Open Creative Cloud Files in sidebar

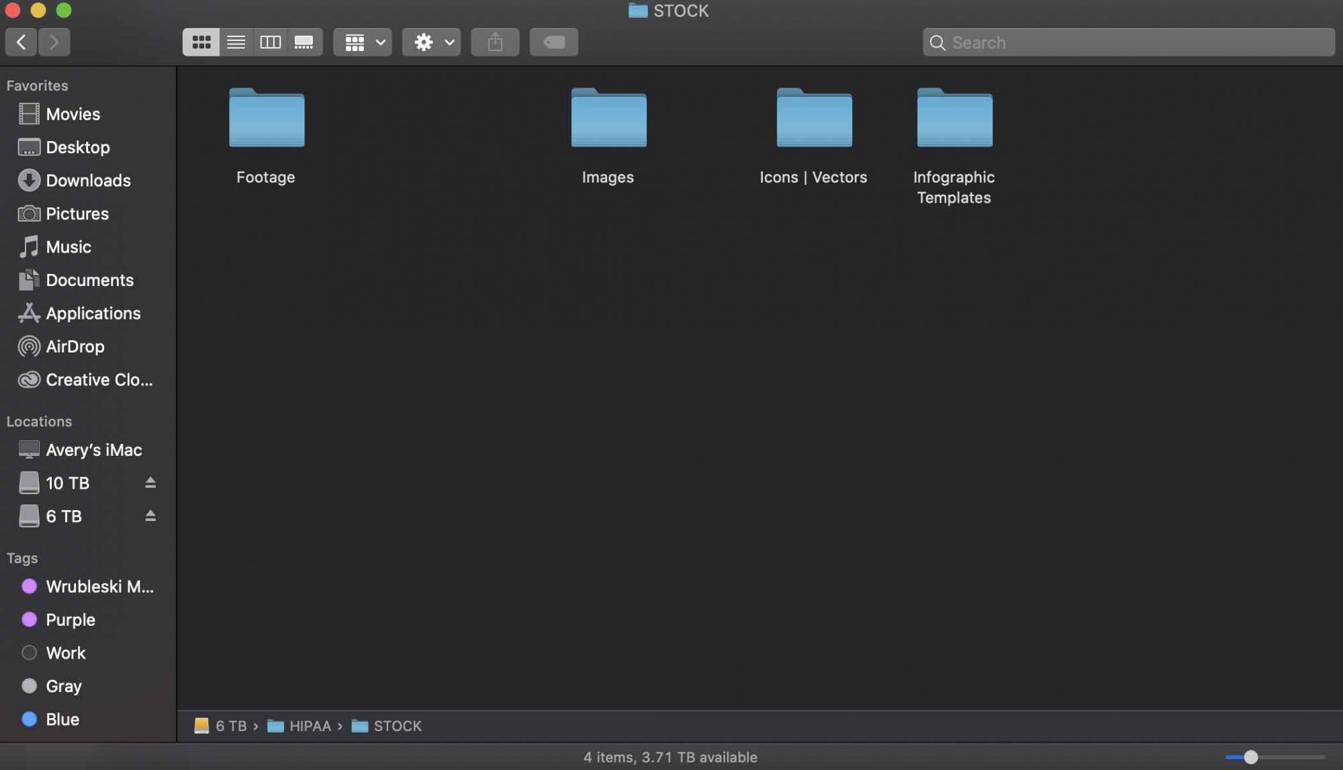pyautogui.click(x=99, y=380)
